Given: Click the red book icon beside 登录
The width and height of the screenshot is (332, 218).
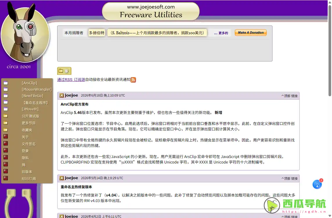Looking at the screenshot, I should coord(6,150).
